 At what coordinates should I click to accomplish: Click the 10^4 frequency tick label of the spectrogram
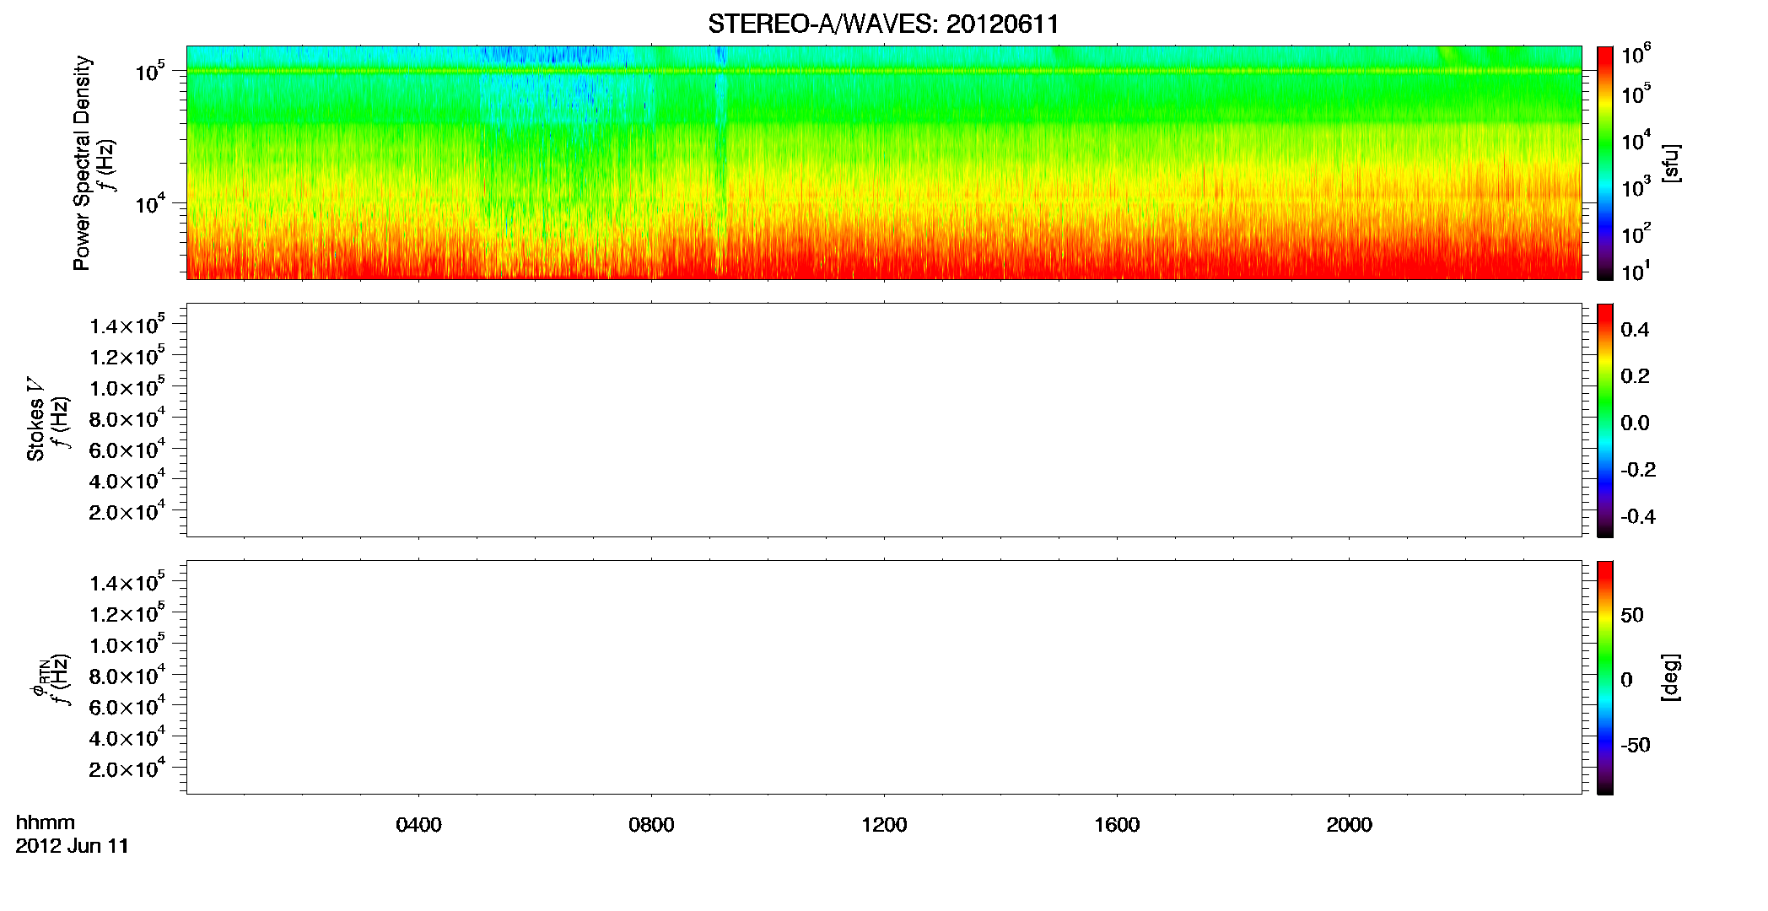click(149, 203)
